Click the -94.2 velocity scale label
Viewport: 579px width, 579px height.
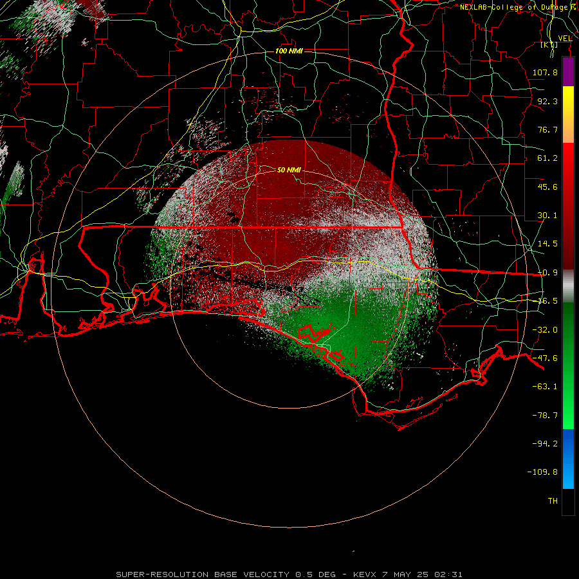(545, 444)
